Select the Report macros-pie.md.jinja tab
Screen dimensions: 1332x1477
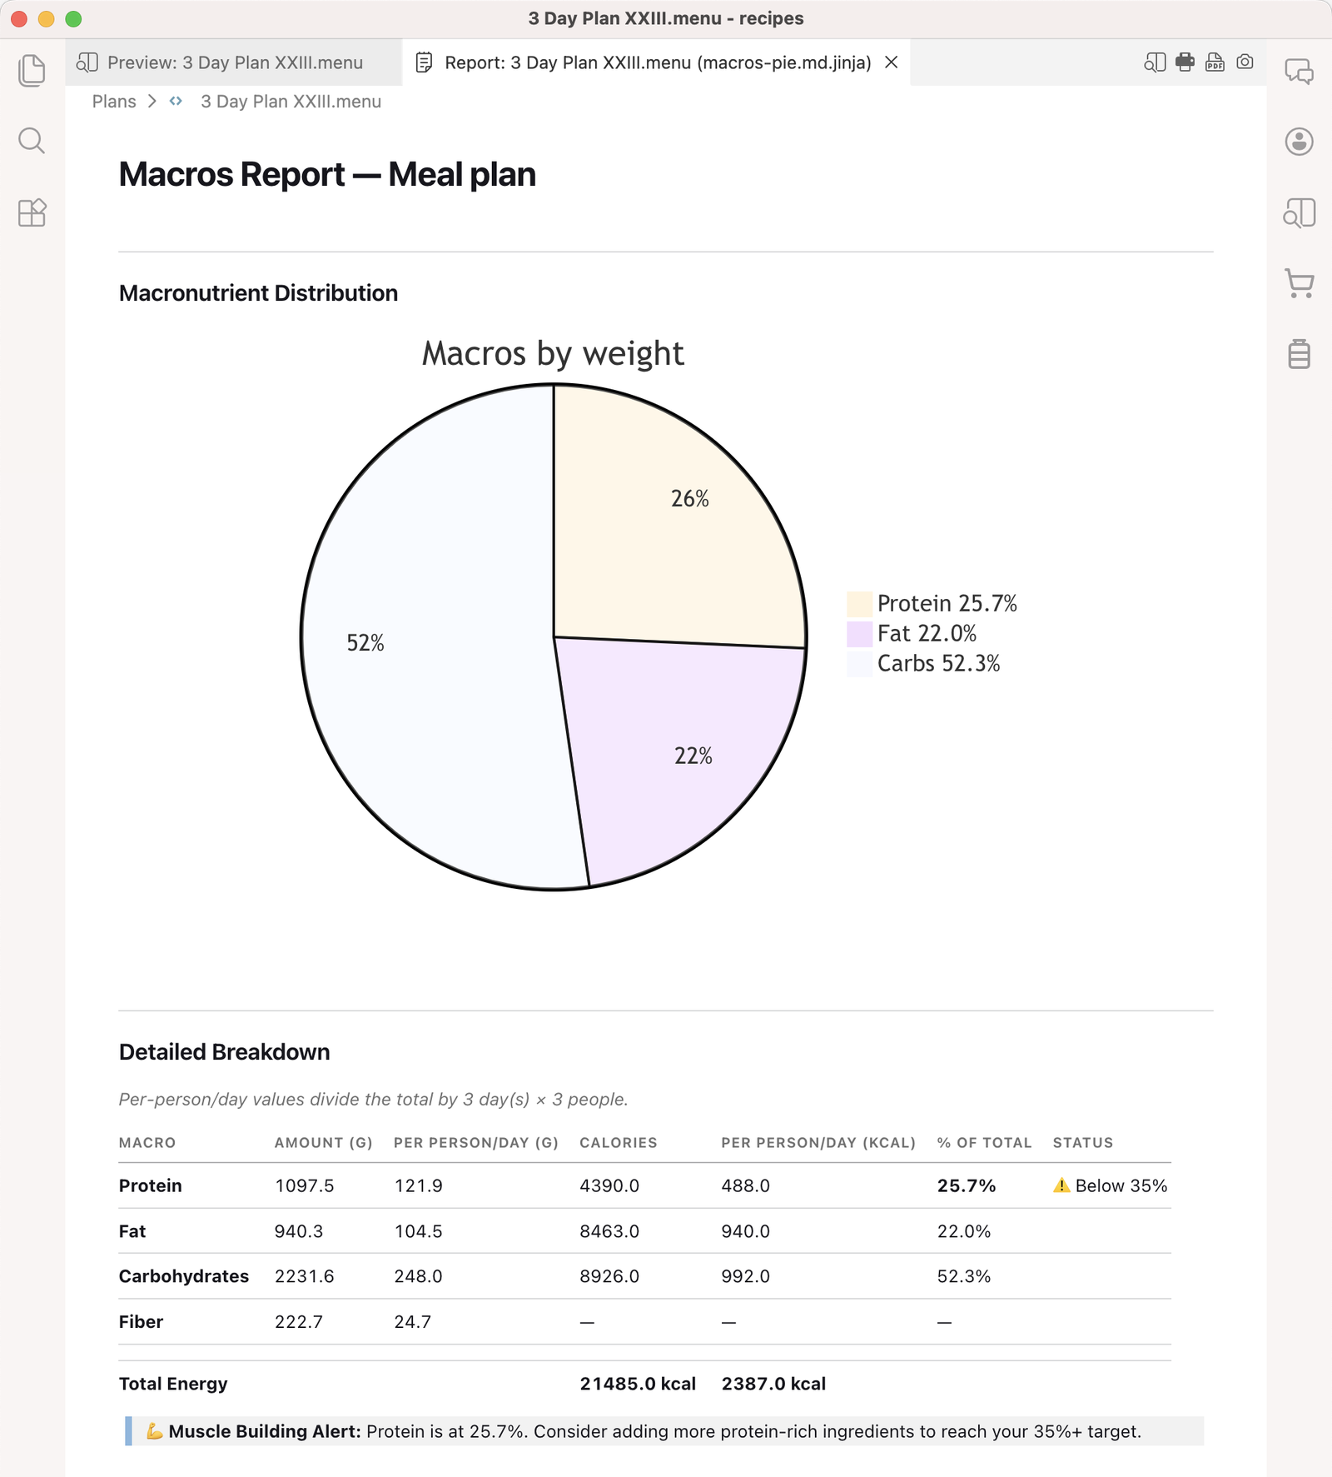tap(658, 62)
